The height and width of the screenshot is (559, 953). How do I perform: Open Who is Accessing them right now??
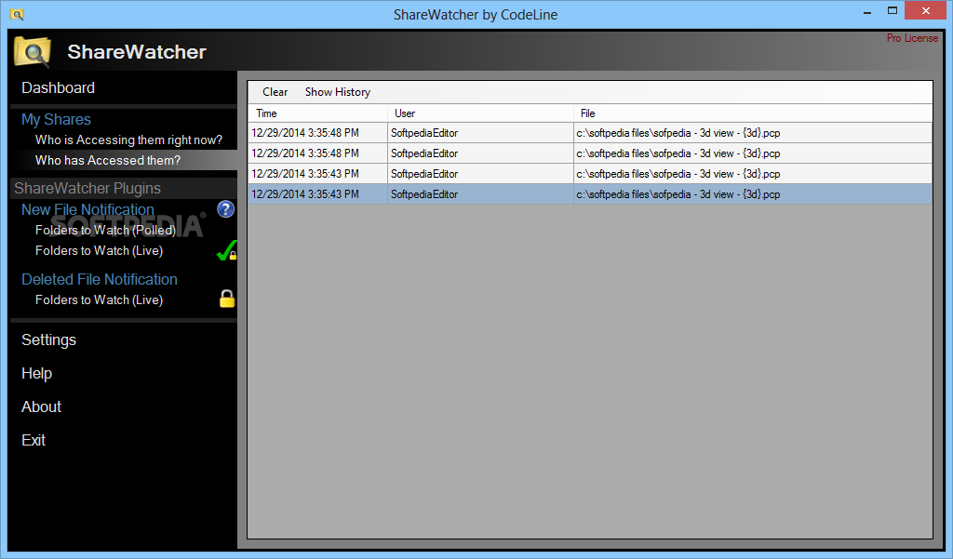click(128, 140)
